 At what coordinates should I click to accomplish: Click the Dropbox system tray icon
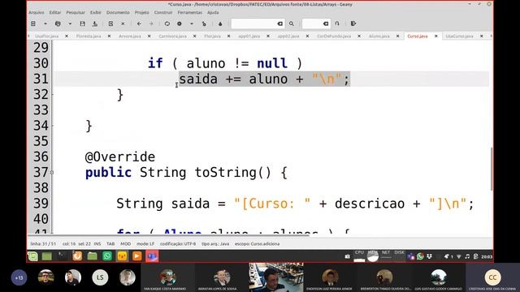click(430, 256)
